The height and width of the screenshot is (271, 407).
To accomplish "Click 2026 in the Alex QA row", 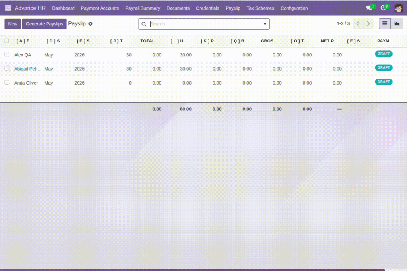I will 79,55.
